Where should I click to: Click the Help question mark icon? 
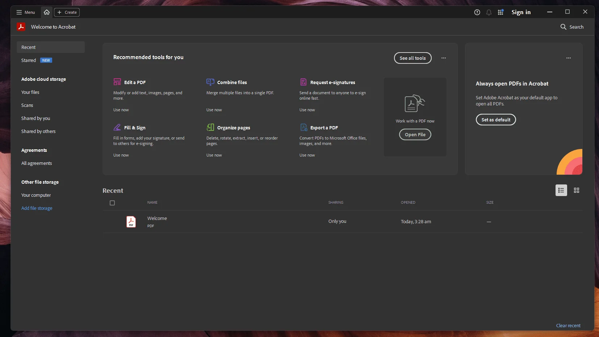click(x=477, y=12)
